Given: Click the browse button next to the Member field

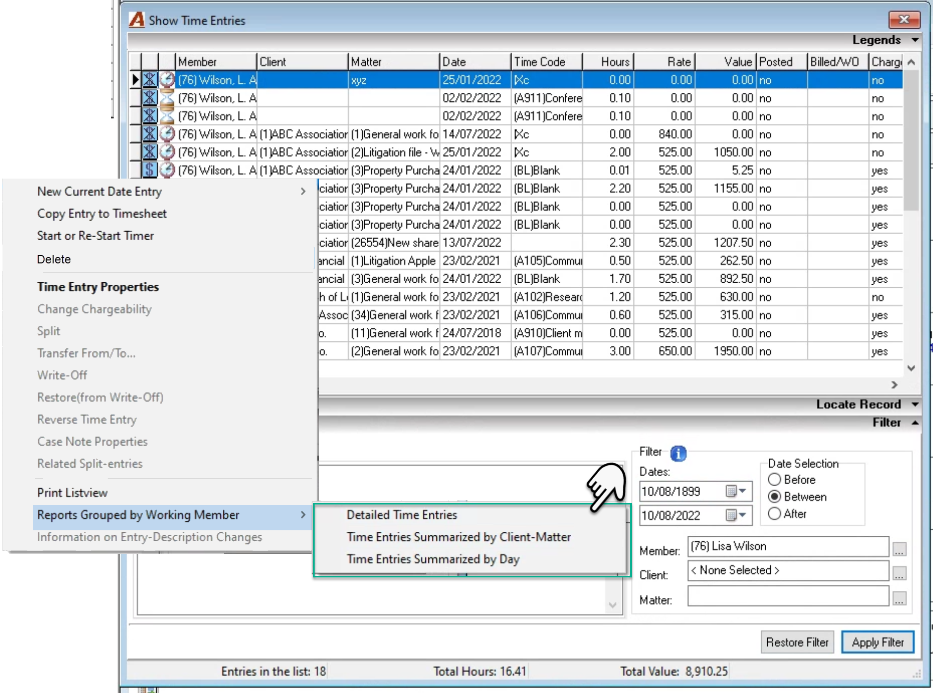Looking at the screenshot, I should click(x=899, y=549).
